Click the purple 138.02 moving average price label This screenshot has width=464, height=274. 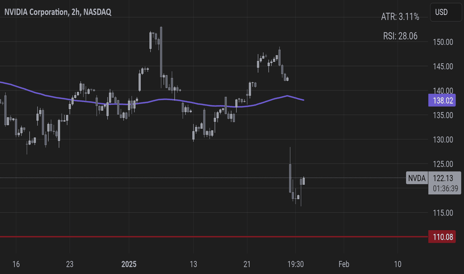click(x=442, y=101)
